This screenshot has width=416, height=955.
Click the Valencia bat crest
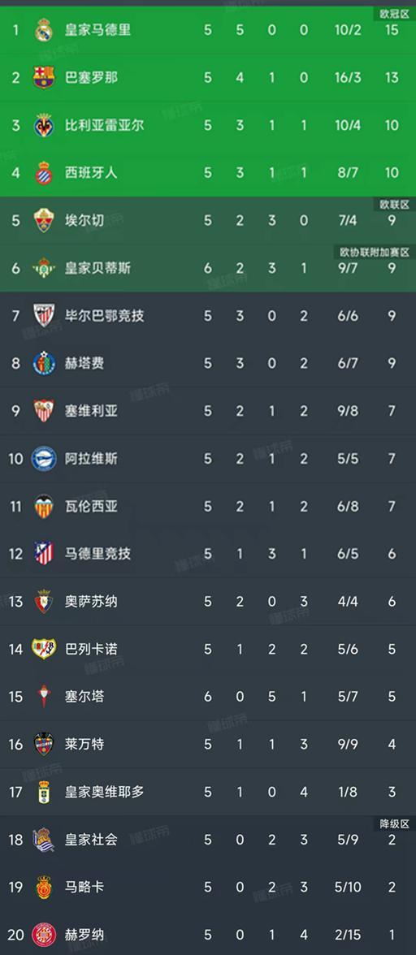tap(44, 506)
